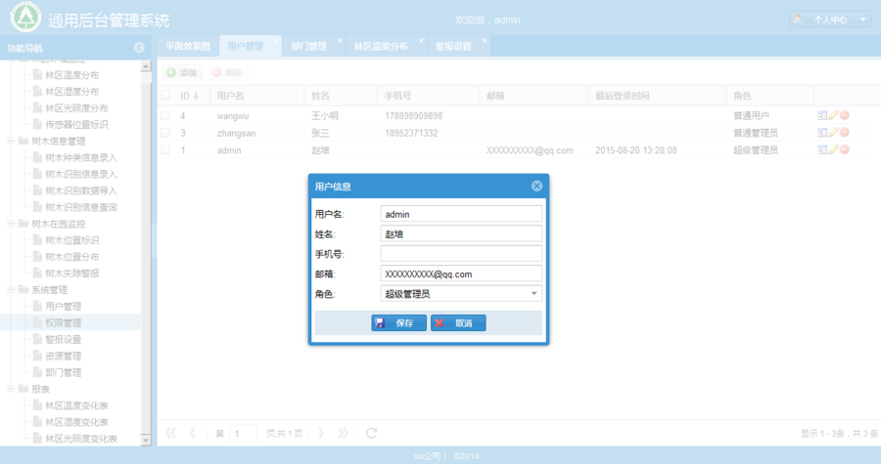Collapse the 树木信息管理 tree folder
881x464 pixels.
[x=11, y=142]
